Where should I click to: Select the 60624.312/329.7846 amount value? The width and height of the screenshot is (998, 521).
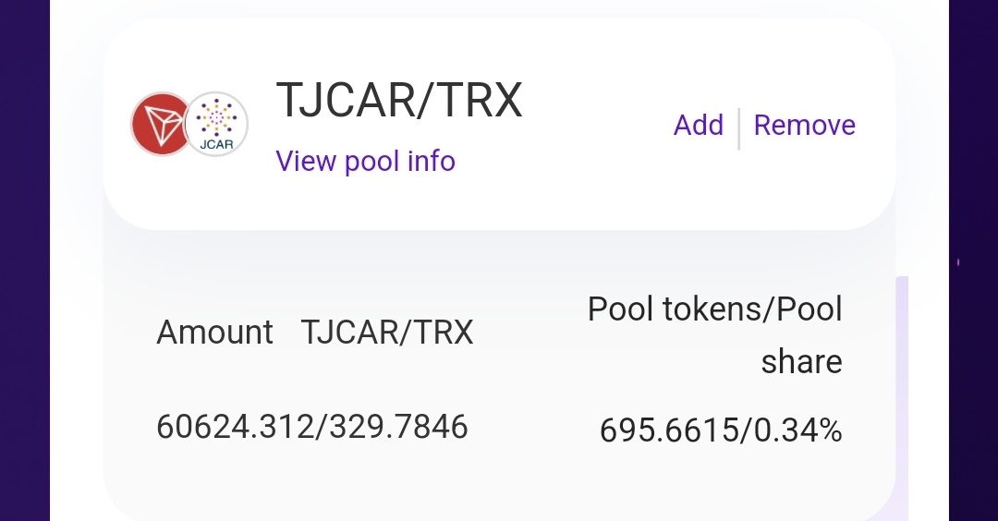(312, 426)
